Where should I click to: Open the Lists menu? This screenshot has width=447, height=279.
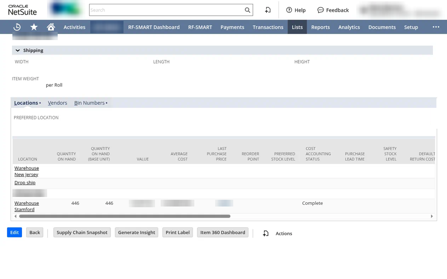(297, 27)
